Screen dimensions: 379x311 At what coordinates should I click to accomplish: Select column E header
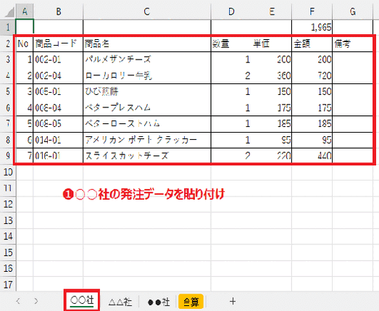(272, 12)
